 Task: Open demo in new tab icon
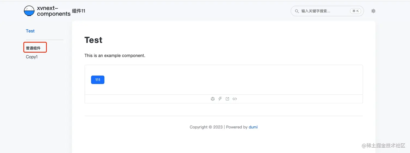click(x=228, y=99)
